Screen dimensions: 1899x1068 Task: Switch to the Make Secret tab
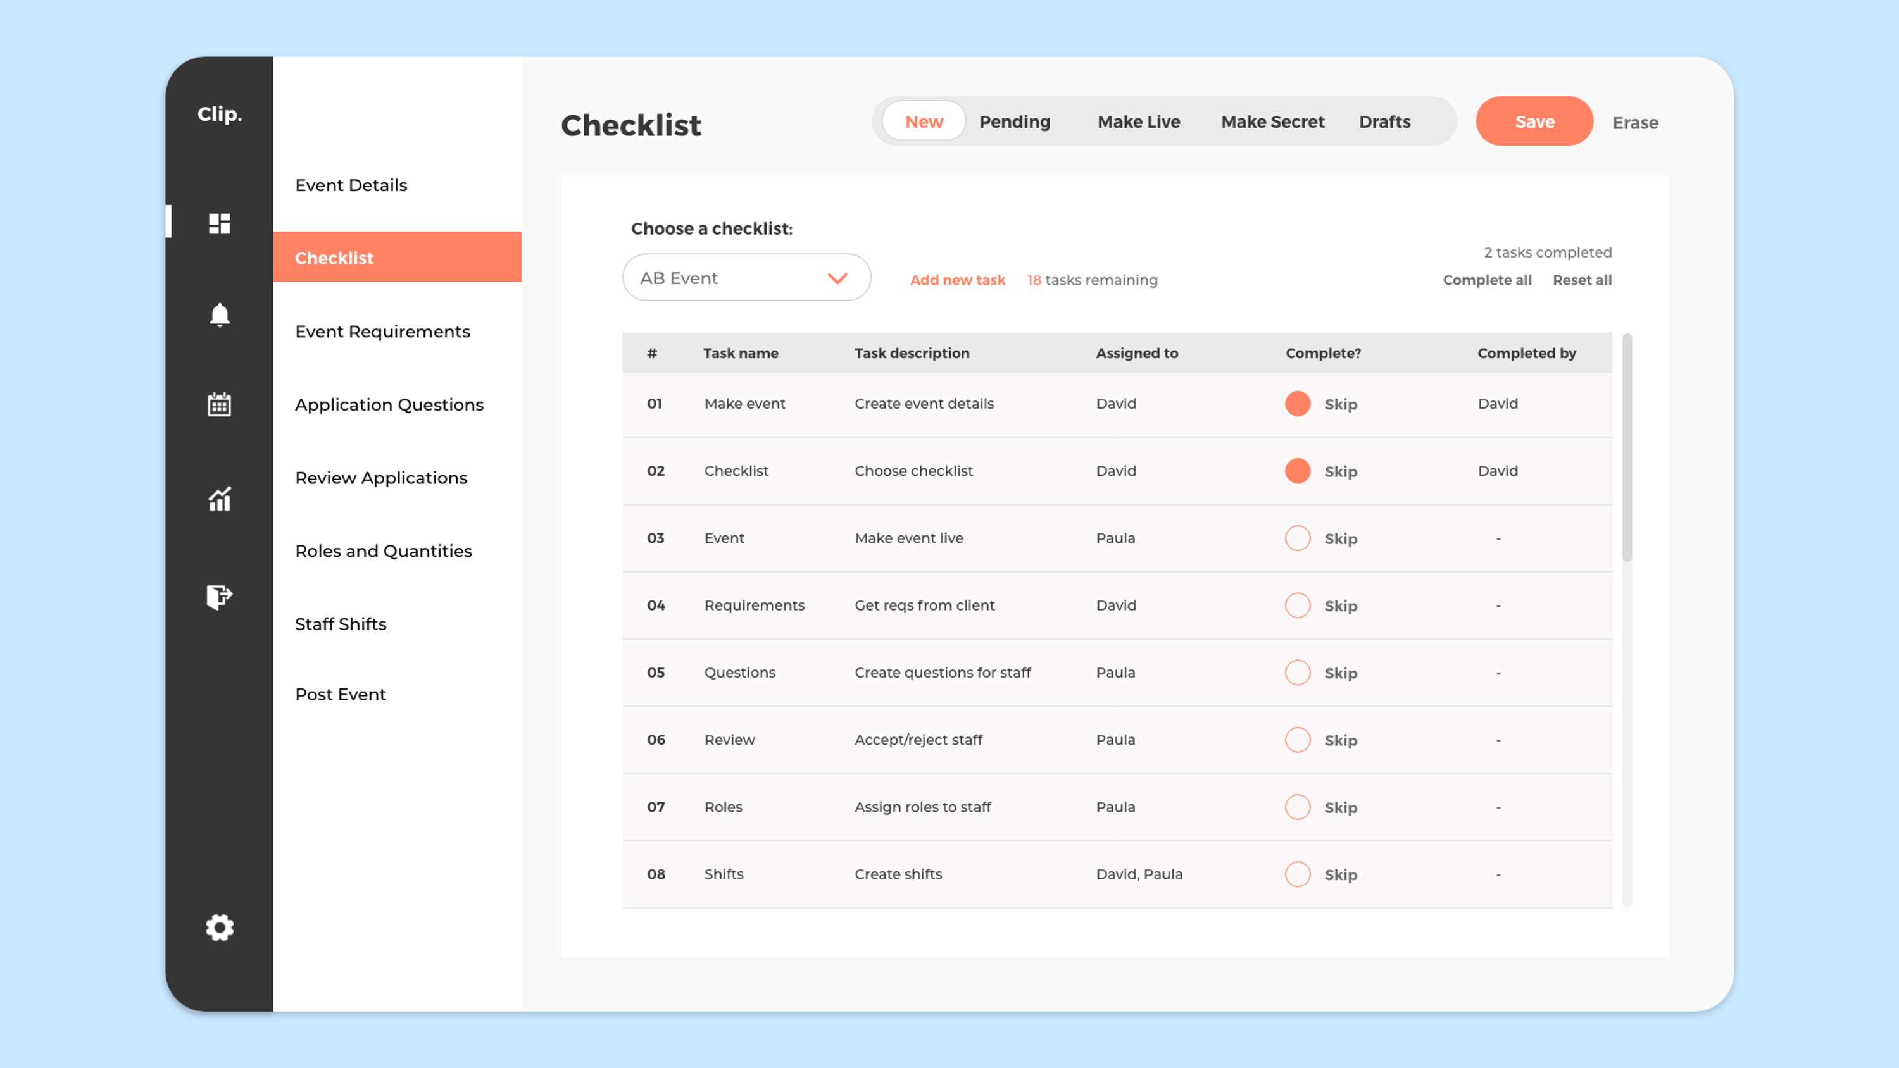[1272, 121]
